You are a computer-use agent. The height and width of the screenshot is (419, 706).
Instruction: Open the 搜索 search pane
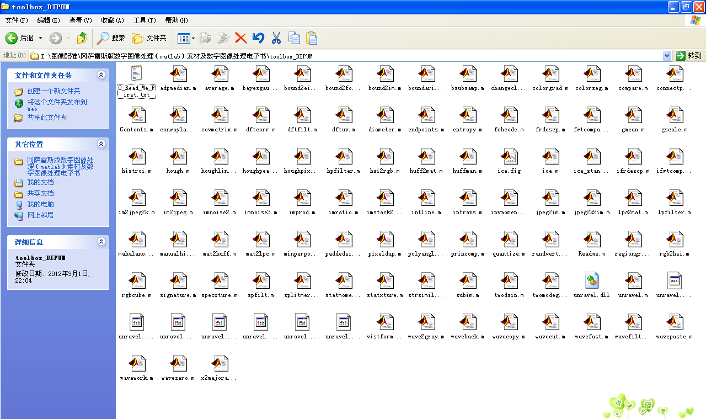click(111, 38)
